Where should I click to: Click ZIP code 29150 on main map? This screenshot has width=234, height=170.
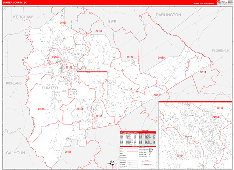[x=99, y=116]
